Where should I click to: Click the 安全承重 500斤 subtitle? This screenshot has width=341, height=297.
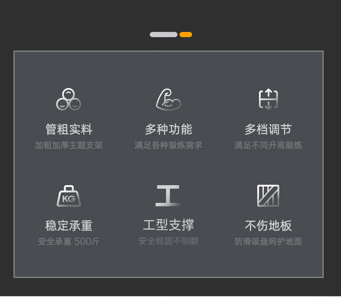pyautogui.click(x=69, y=241)
